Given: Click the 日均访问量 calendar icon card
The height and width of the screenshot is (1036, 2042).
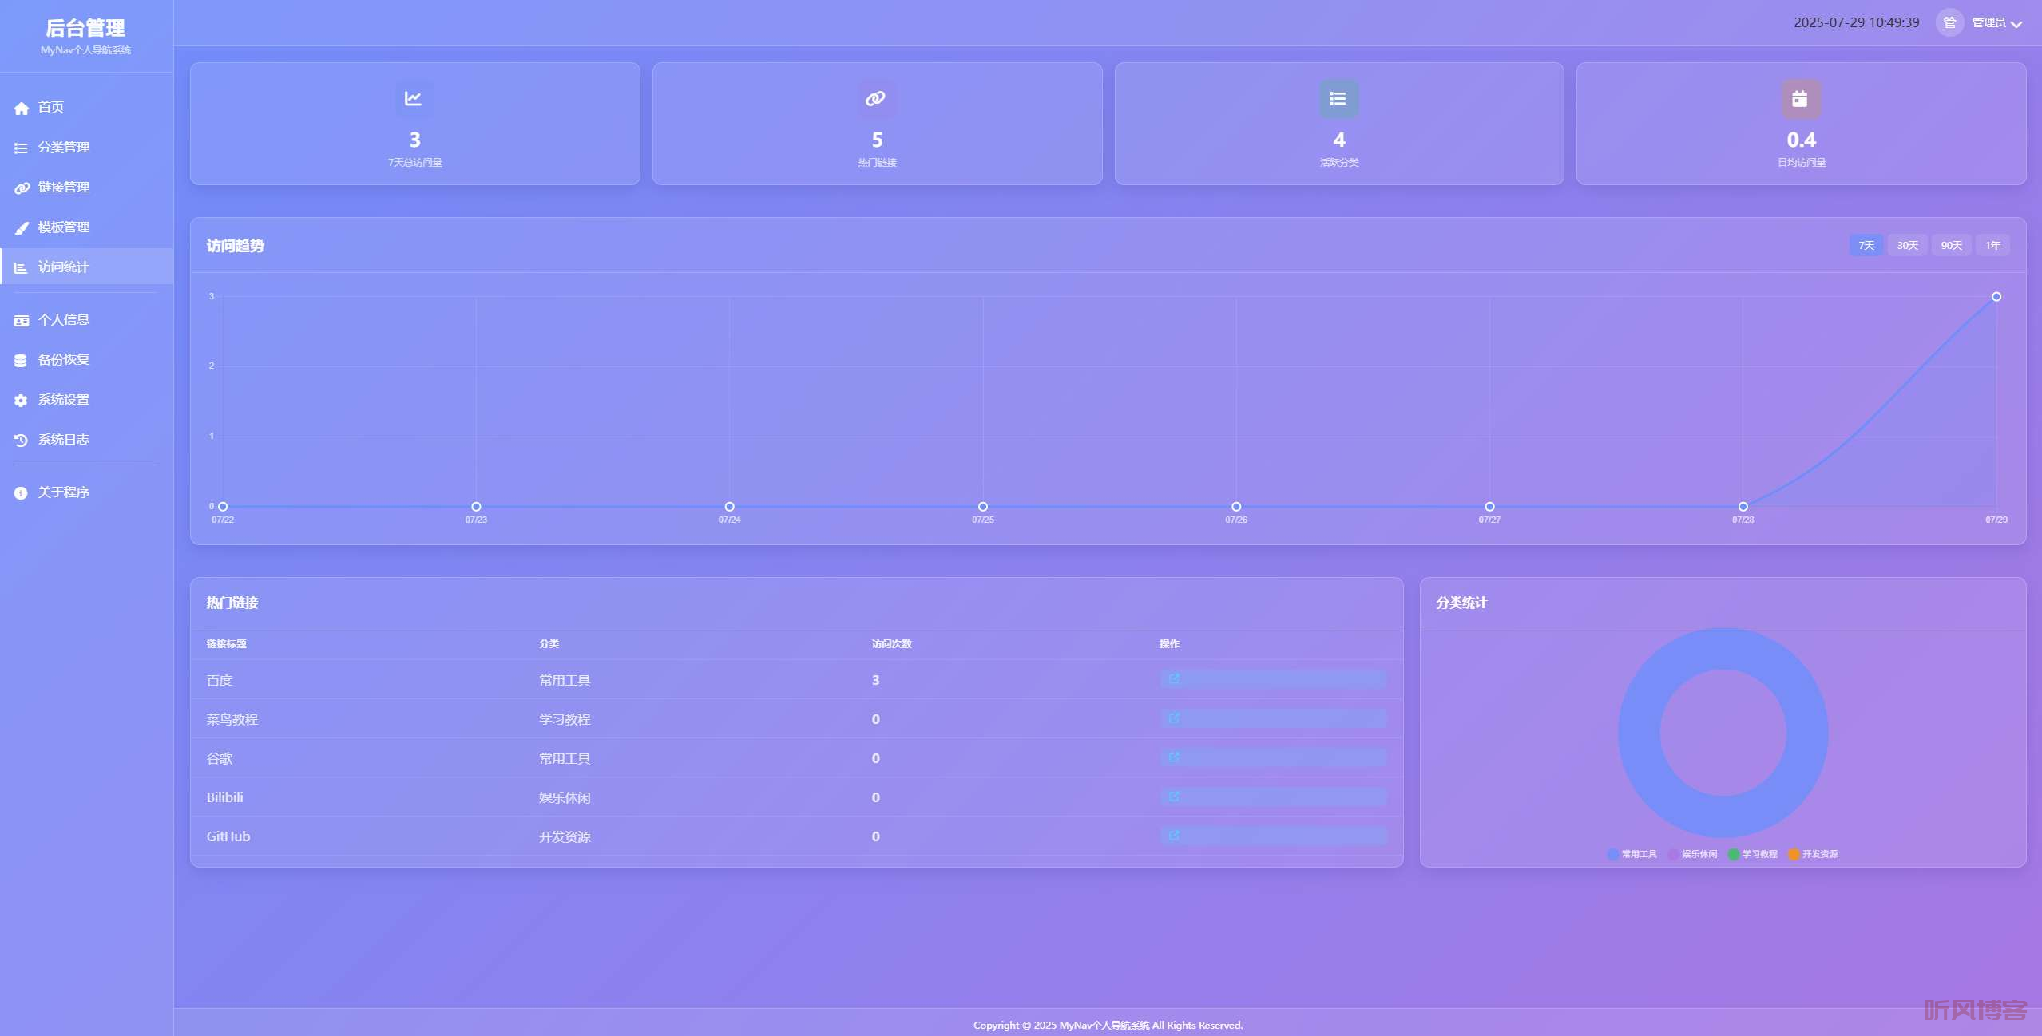Looking at the screenshot, I should click(1800, 99).
